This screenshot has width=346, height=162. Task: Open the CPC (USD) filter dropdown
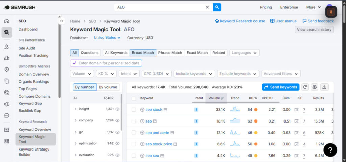pos(156,74)
